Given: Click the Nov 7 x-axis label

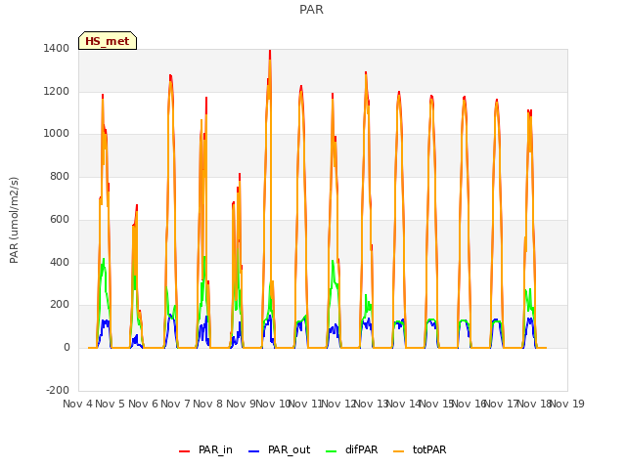Looking at the screenshot, I should click(175, 404).
